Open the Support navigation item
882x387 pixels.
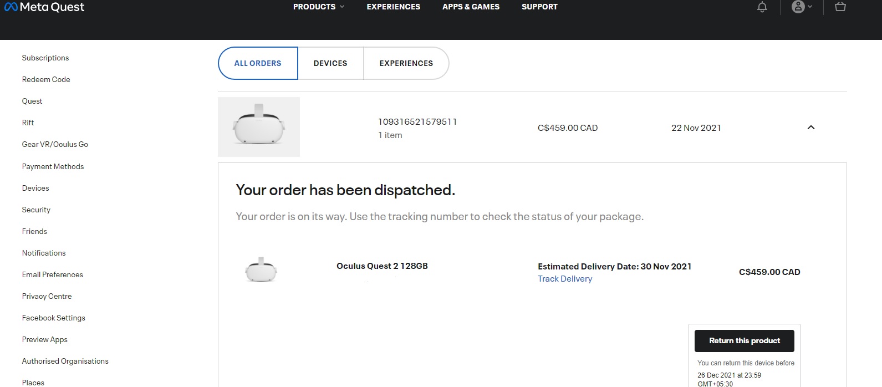[539, 7]
